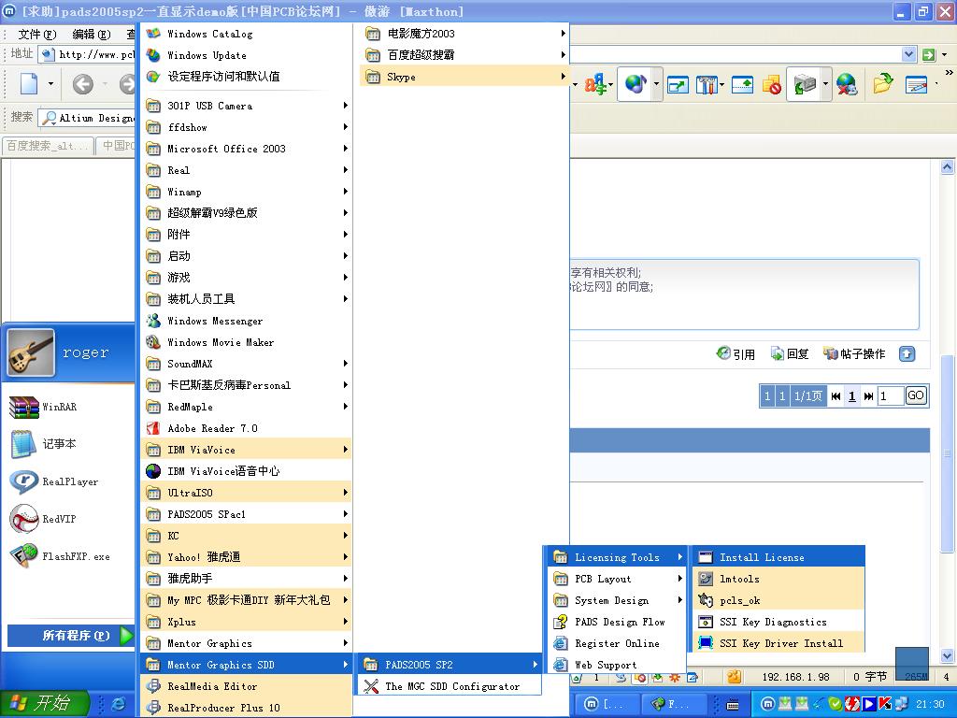Go to the first page arrow
The height and width of the screenshot is (718, 957).
point(836,396)
